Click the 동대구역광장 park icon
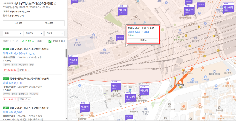236x121 pixels. [x=179, y=37]
